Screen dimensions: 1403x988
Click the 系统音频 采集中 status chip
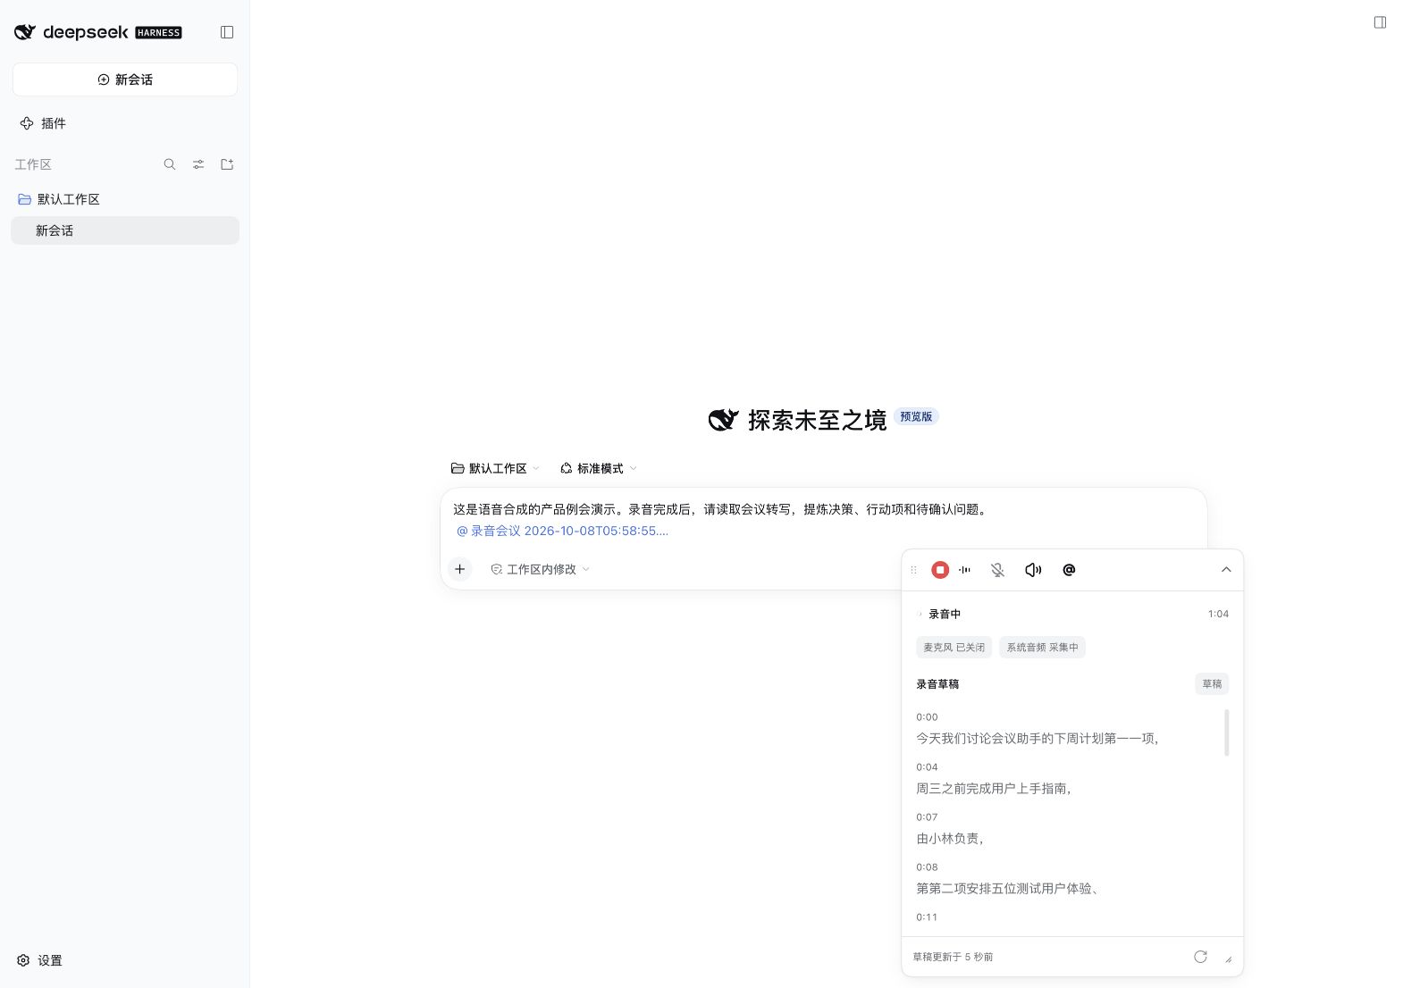(x=1042, y=648)
